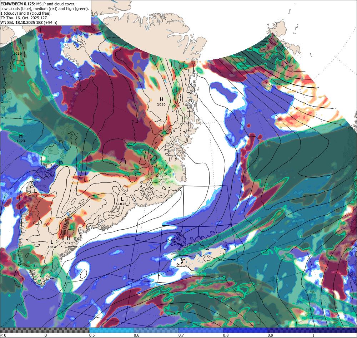Screen dimensions: 357x338
Task: Click the '0.8' colorbar label
Action: click(x=226, y=335)
